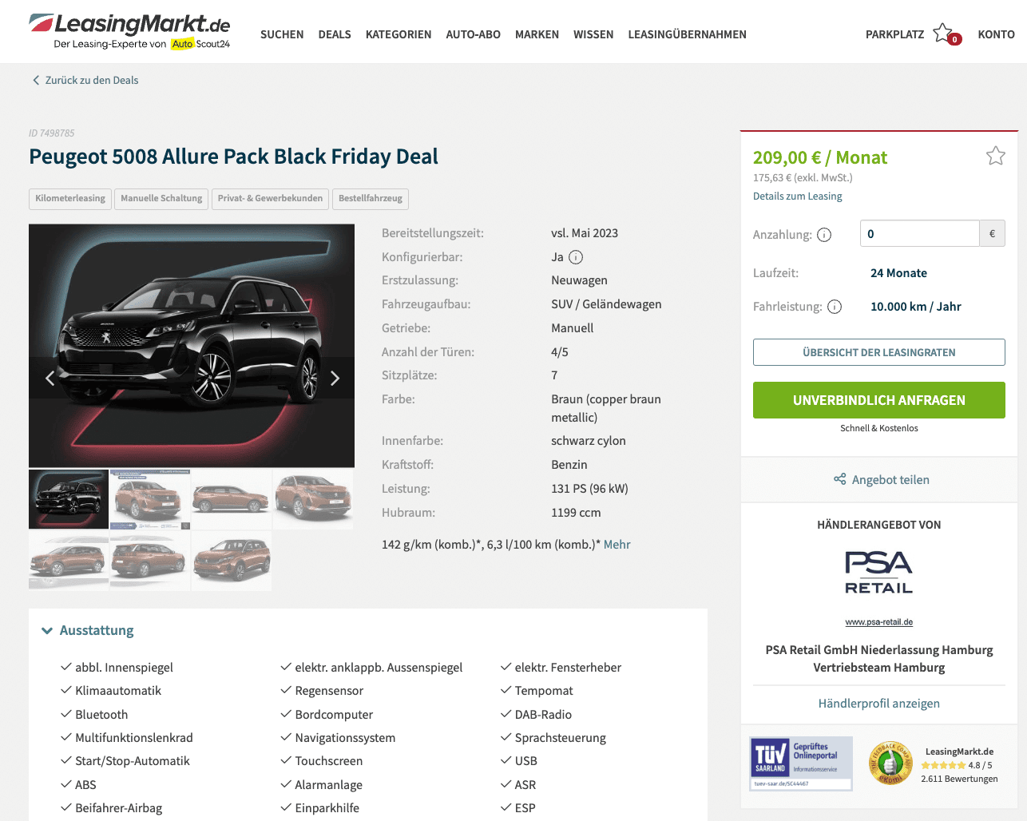Viewport: 1027px width, 821px height.
Task: Click UNVERBINDLICH ANFRAGEN button
Action: (878, 400)
